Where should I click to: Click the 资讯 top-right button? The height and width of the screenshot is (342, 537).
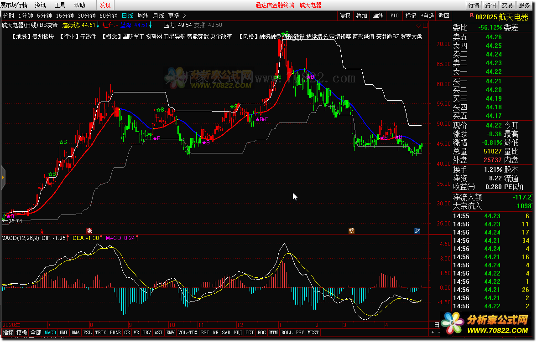click(490, 5)
